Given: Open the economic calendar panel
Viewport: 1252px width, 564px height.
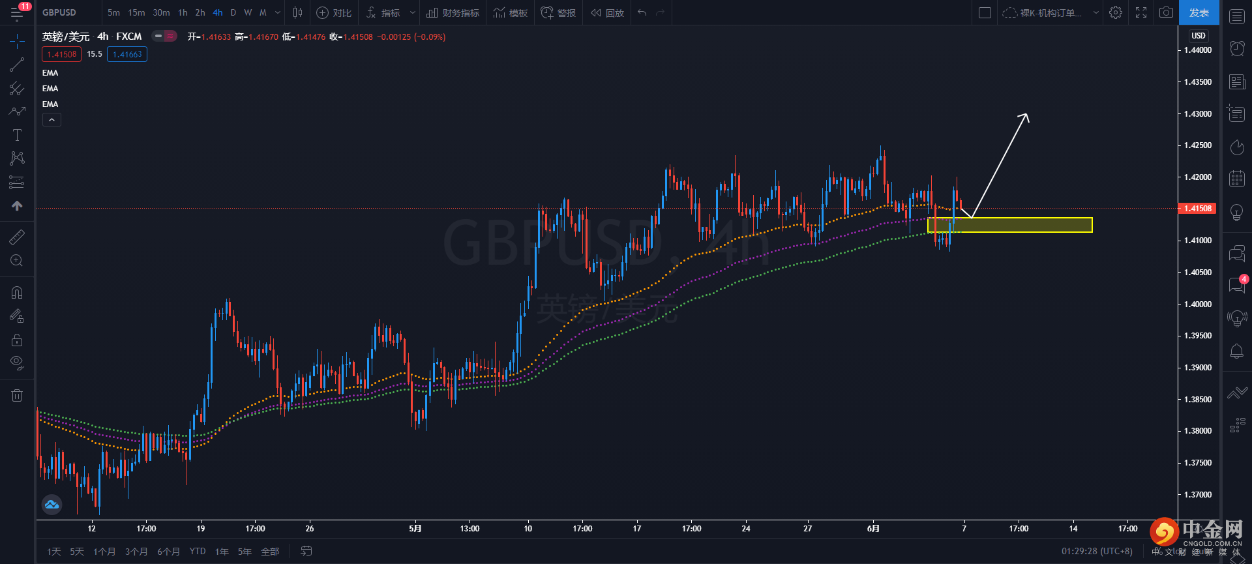Looking at the screenshot, I should point(1237,178).
